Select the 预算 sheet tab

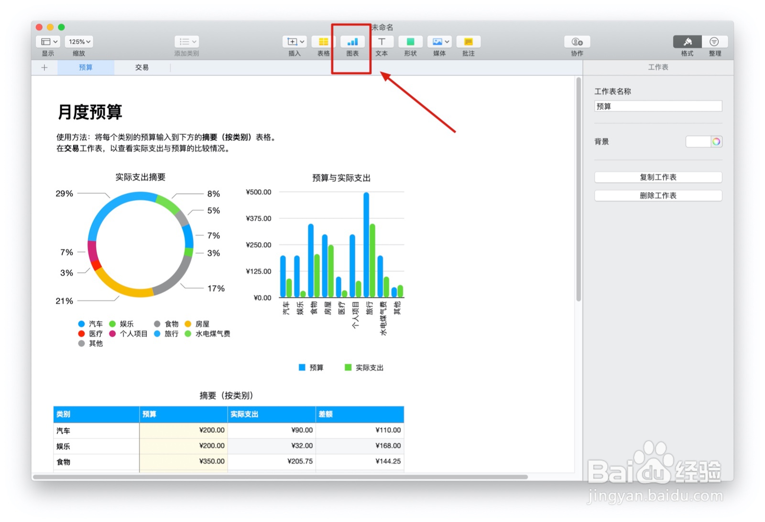(86, 67)
